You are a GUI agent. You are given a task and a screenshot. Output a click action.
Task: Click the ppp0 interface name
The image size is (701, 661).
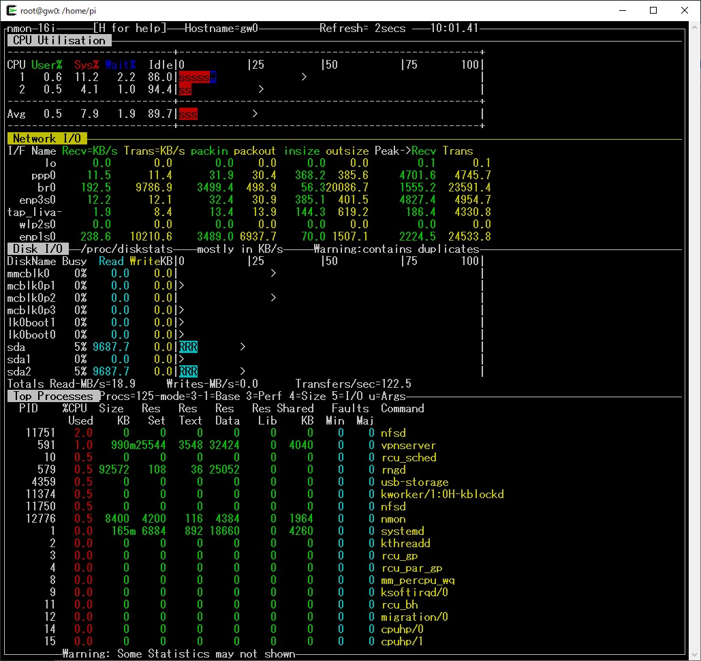point(44,175)
